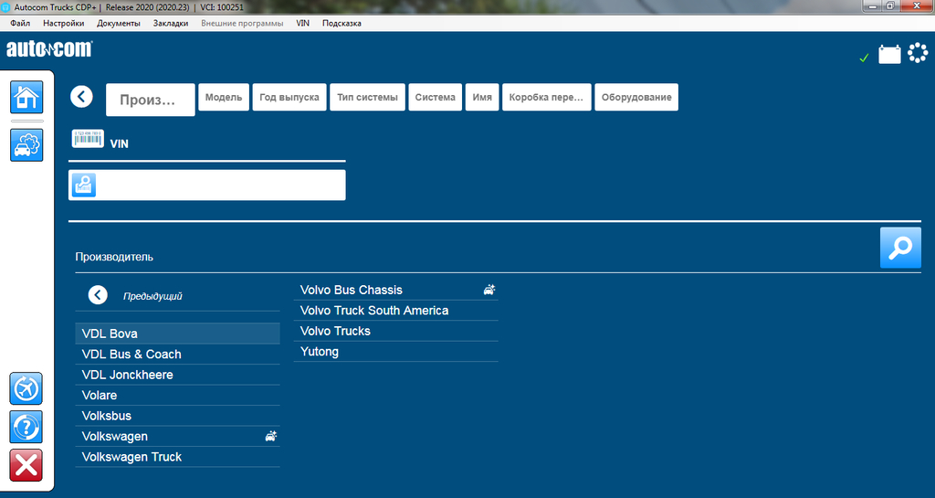Click the battery status icon
The image size is (935, 498).
[889, 54]
